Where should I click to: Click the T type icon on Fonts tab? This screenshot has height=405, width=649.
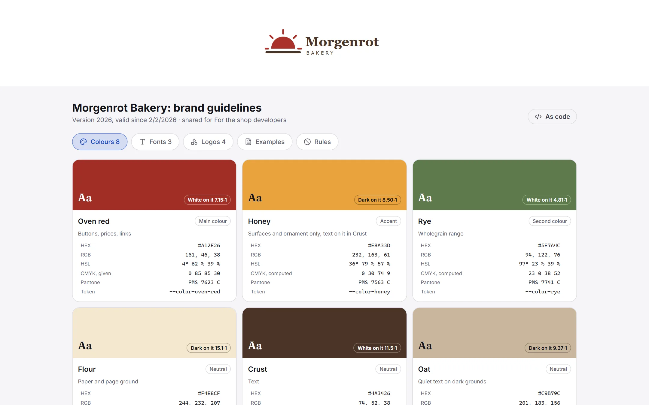[x=142, y=142]
